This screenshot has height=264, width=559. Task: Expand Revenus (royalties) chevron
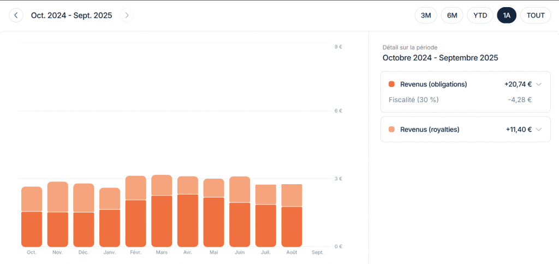pyautogui.click(x=539, y=130)
